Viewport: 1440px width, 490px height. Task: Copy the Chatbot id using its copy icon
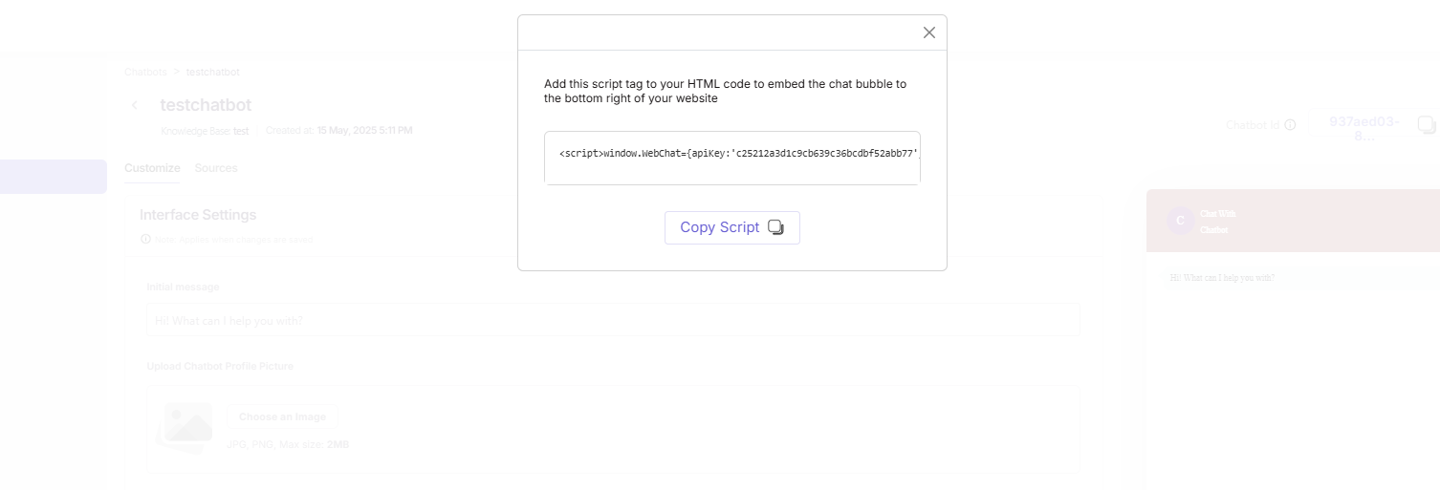[1426, 124]
